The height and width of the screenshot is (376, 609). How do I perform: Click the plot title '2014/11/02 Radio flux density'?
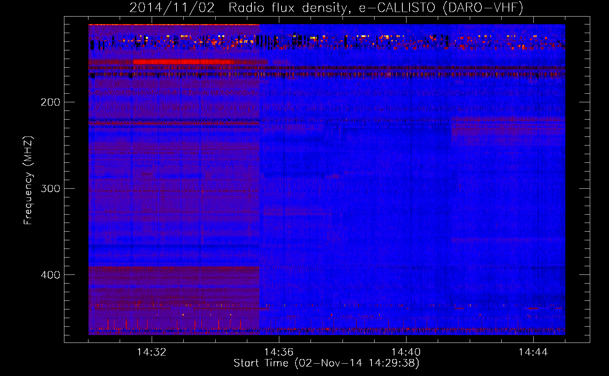(327, 8)
